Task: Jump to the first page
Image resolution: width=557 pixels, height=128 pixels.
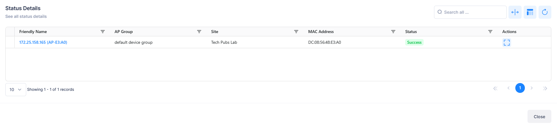Action: click(x=495, y=88)
